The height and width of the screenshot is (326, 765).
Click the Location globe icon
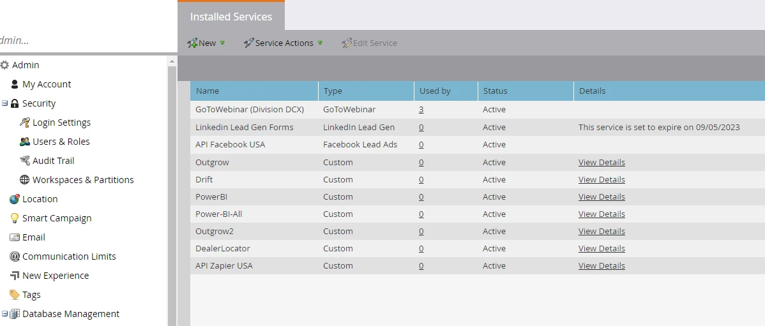click(x=15, y=199)
